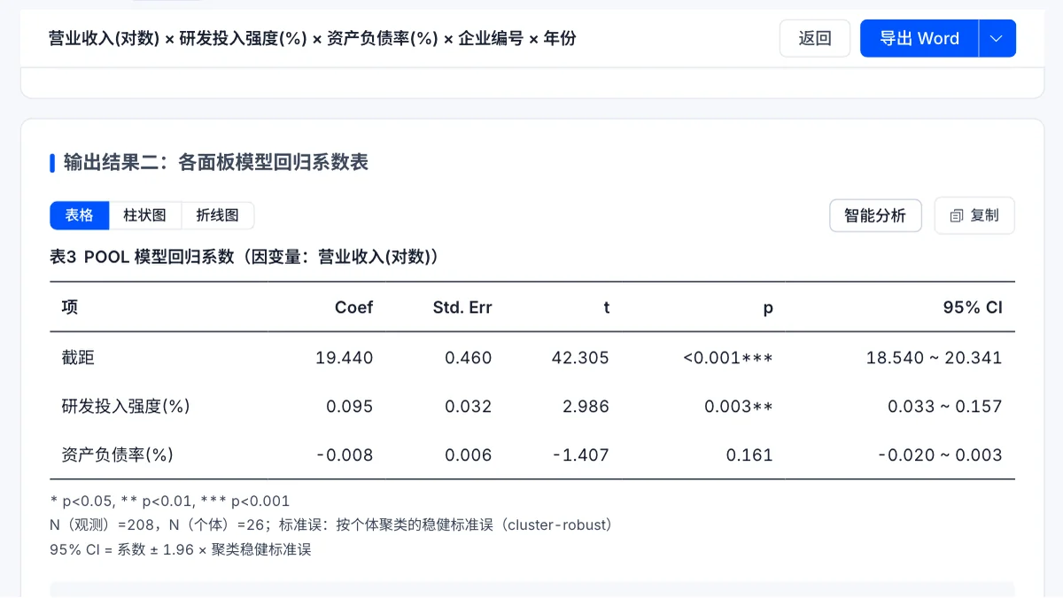Click the 95% CI formula footnote
The height and width of the screenshot is (598, 1063).
tap(181, 549)
